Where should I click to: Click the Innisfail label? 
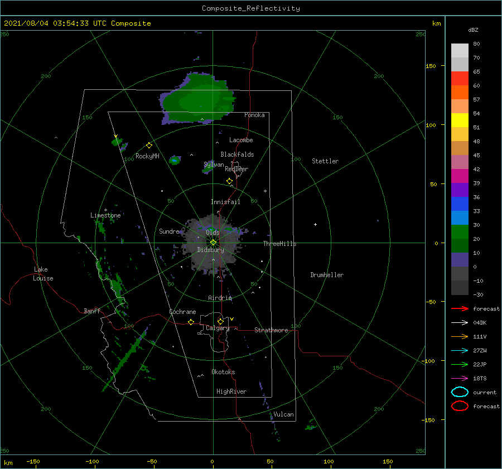[x=225, y=202]
